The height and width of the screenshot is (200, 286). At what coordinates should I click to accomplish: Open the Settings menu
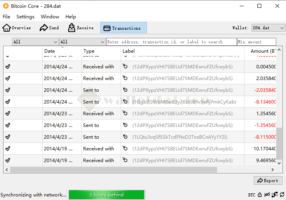25,17
